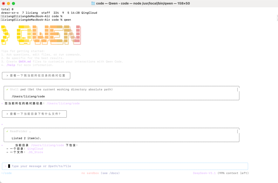Click the 'Tips for getting started:' heading
The image size is (278, 183).
(x=23, y=51)
